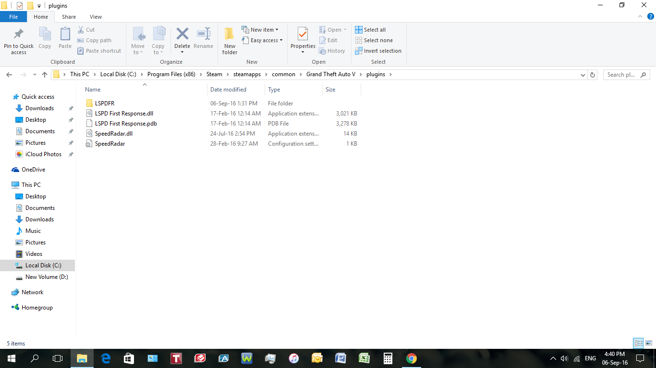Viewport: 656px width, 368px height.
Task: Open the ribbon Help question mark
Action: [651, 17]
